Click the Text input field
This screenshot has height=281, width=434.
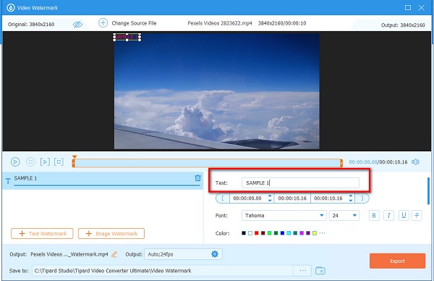(x=300, y=183)
